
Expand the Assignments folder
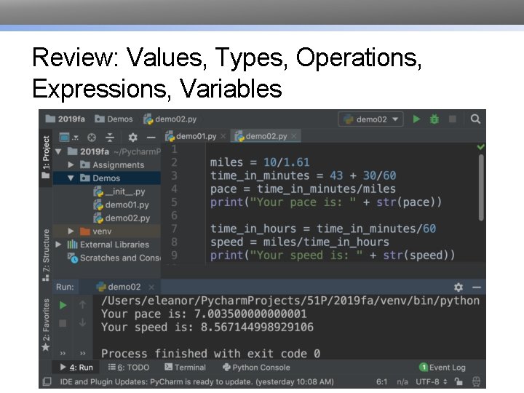[71, 164]
